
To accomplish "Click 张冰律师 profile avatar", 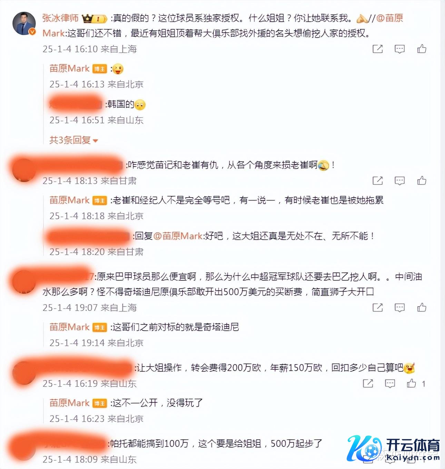I will (24, 23).
